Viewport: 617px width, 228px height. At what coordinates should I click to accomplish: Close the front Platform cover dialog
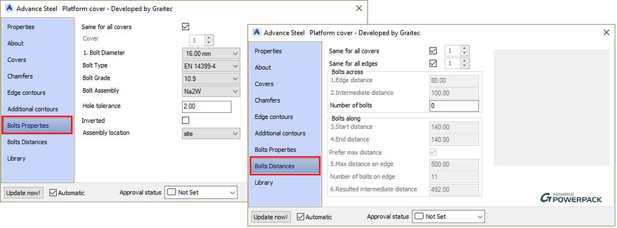point(606,32)
